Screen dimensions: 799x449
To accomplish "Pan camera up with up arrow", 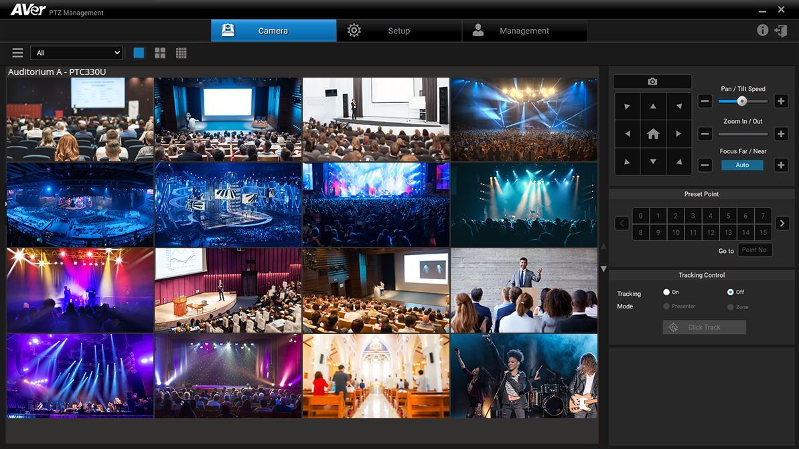I will (x=653, y=106).
